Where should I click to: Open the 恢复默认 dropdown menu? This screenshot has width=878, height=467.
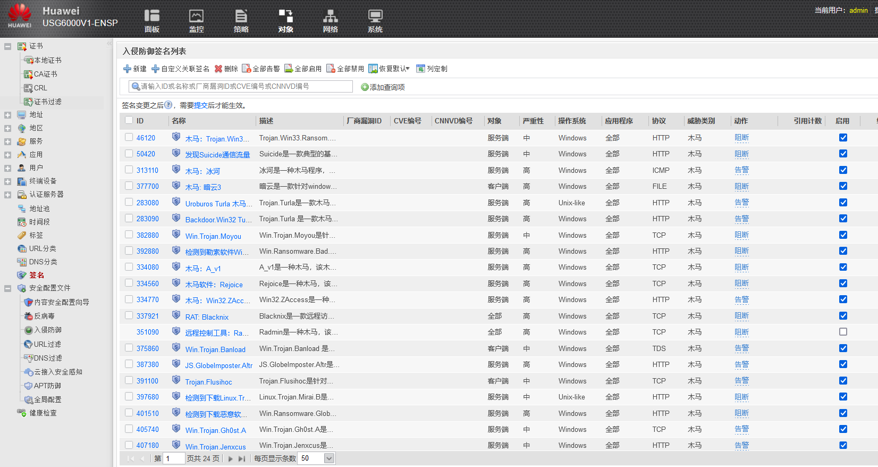(407, 69)
